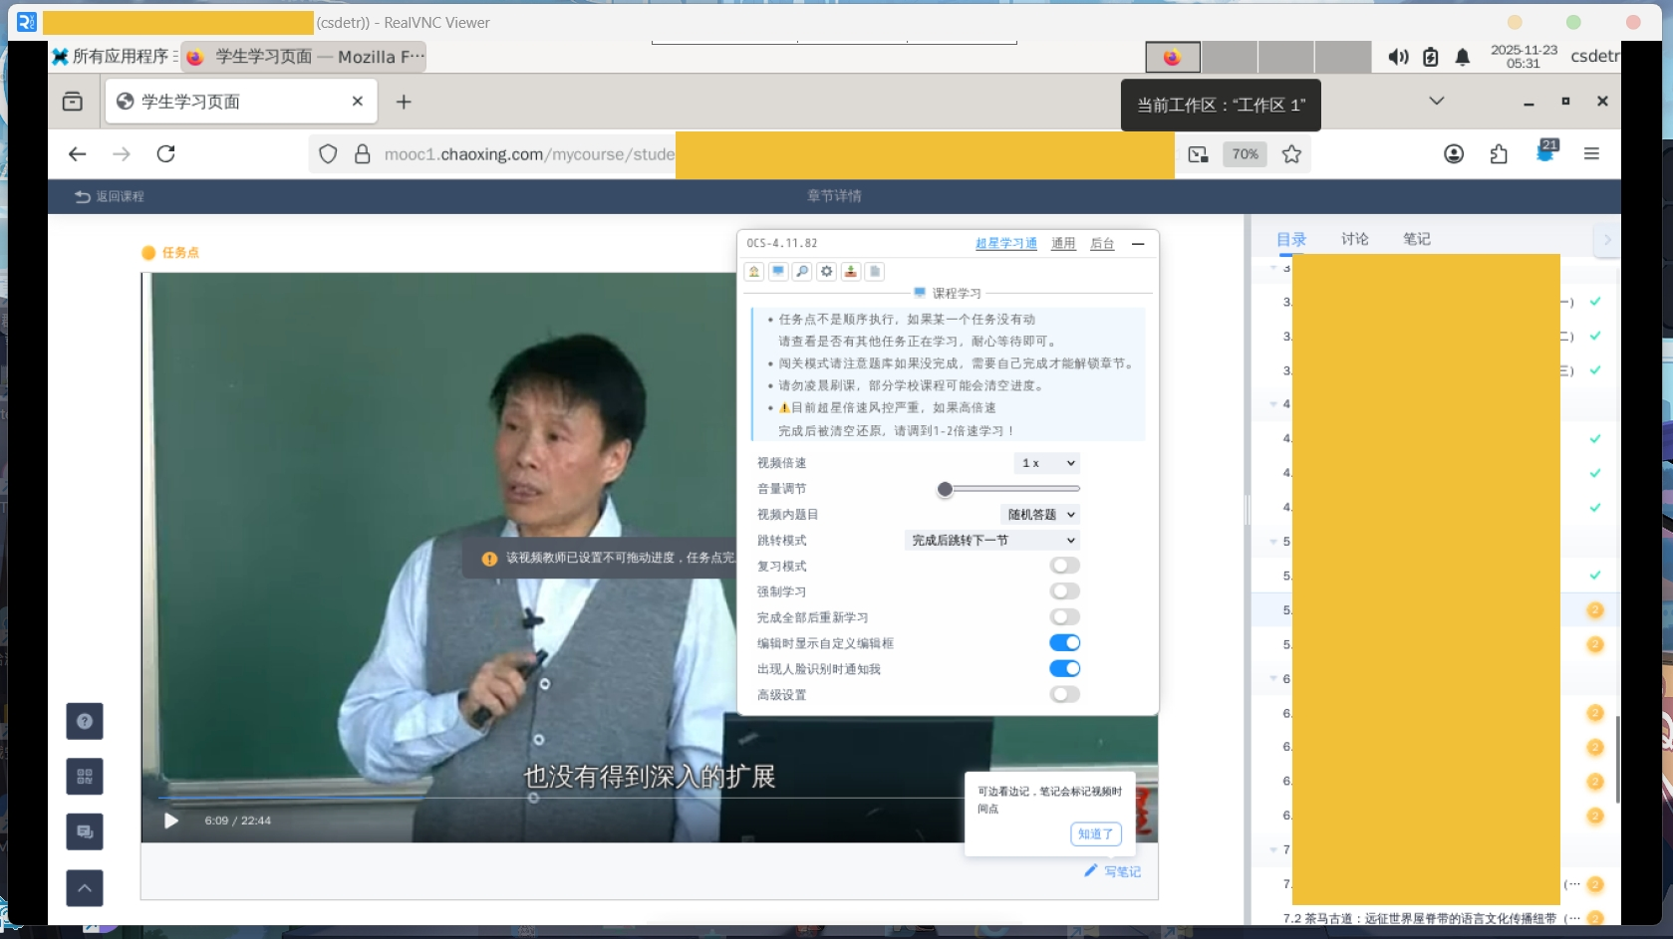
Task: Expand the 跳转模式 dropdown
Action: (991, 541)
